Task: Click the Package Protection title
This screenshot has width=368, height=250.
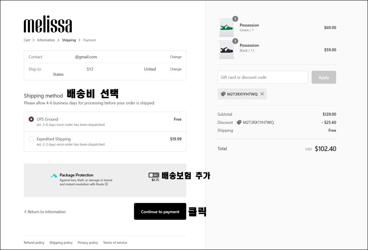Action: 76,175
